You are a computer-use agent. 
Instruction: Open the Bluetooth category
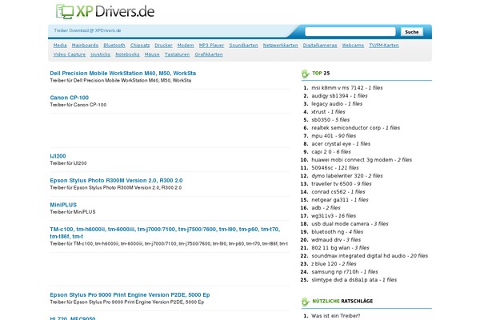coord(114,46)
